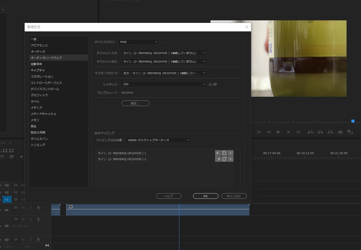This screenshot has width=361, height=250.
Task: Open the マスタークロック dropdown
Action: pos(164,73)
